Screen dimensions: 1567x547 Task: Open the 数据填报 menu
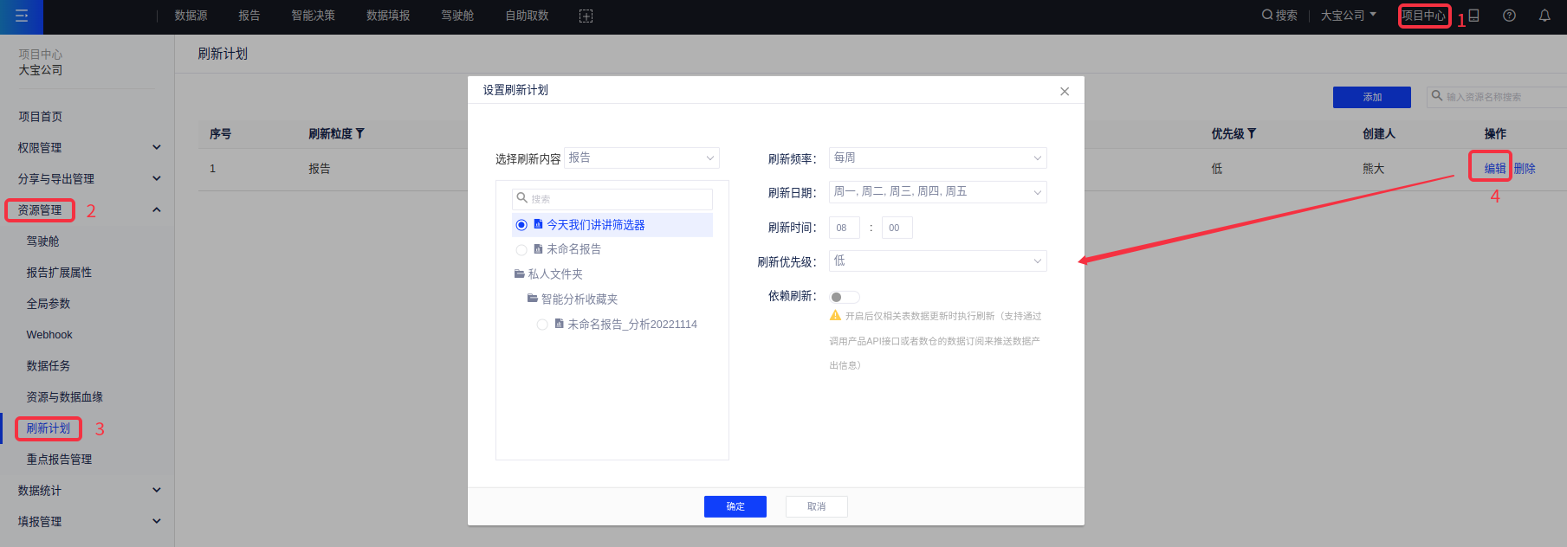pos(388,16)
